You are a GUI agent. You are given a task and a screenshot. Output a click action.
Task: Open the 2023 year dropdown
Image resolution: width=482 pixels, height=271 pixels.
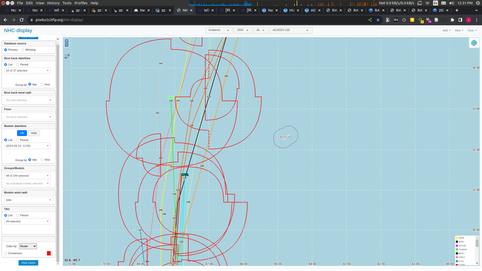tap(243, 30)
